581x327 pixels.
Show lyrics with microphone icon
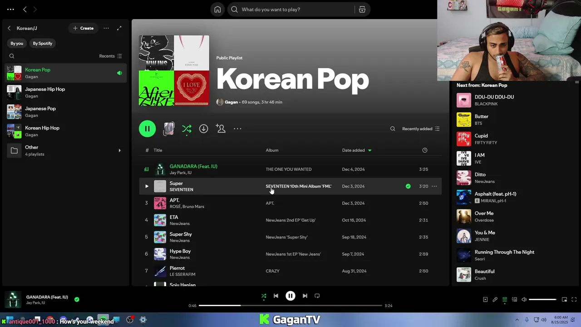[495, 300]
